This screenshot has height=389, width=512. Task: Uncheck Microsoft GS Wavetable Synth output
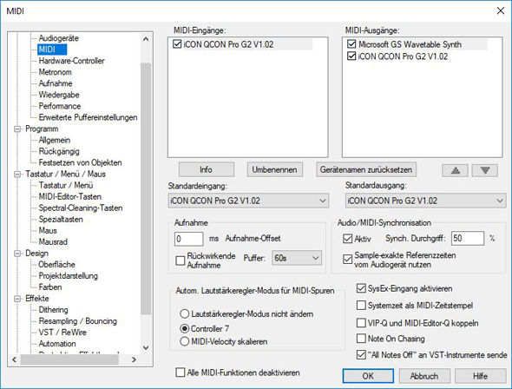coord(351,43)
